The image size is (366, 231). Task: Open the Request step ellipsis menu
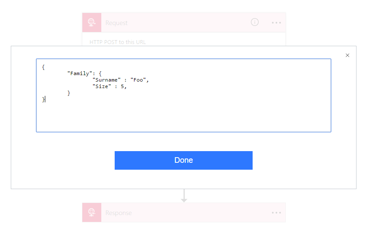[276, 23]
